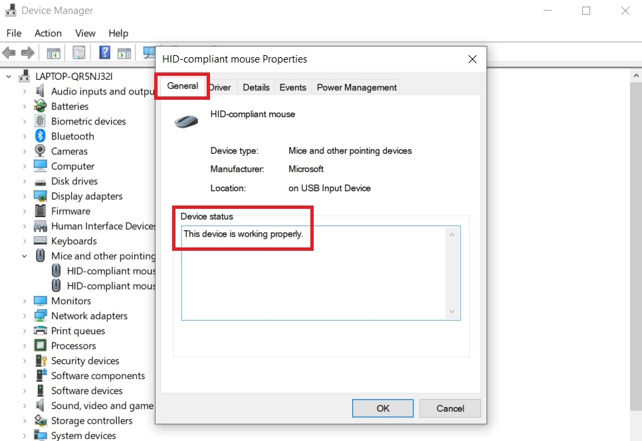Click the Firmware chip icon
Screen dimensions: 642x441
[x=40, y=211]
